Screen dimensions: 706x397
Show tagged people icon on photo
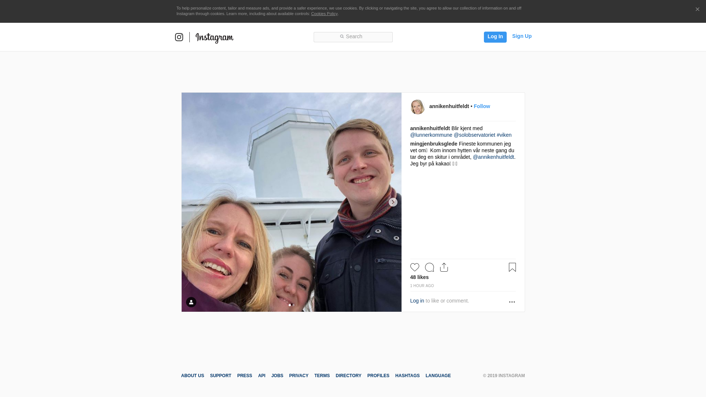(191, 302)
